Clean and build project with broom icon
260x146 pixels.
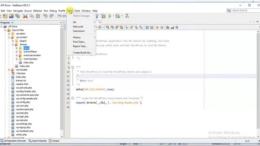point(103,16)
